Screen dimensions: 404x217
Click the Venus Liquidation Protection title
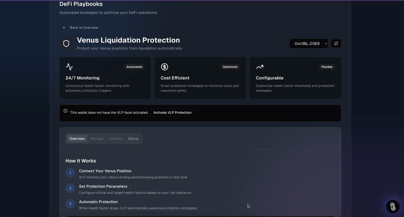pos(128,40)
